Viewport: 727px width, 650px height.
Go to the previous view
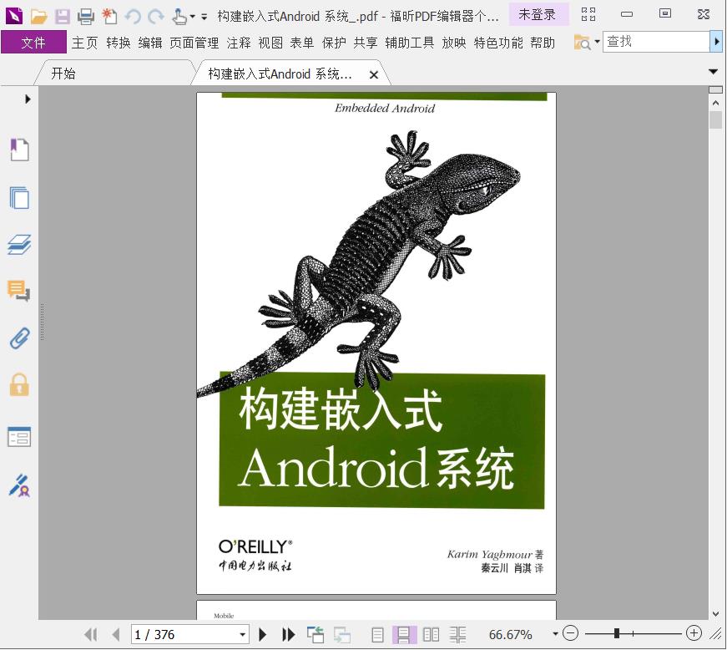316,634
